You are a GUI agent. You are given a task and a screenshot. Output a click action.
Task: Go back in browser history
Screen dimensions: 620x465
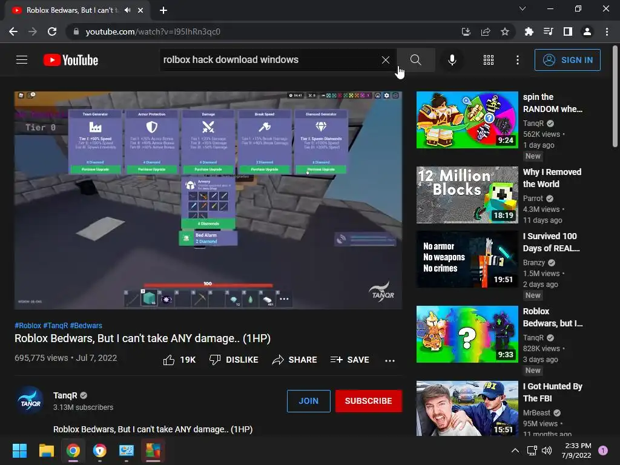coord(13,31)
